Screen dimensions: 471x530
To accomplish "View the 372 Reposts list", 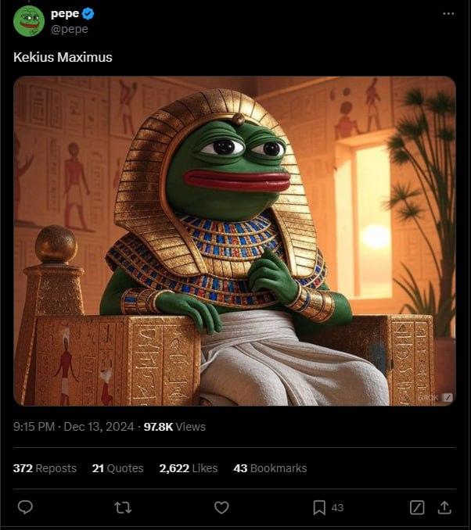I will pyautogui.click(x=45, y=468).
